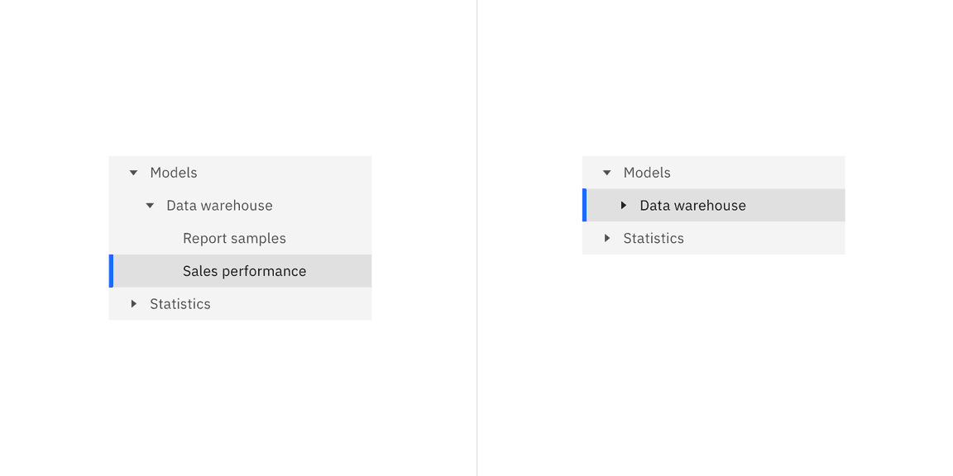Select the Report samples tree item
Screen dimensions: 953x476
coord(234,239)
